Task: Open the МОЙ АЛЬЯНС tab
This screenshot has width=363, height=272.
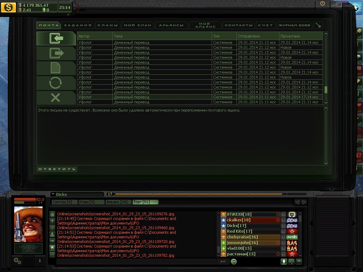Action: click(205, 25)
